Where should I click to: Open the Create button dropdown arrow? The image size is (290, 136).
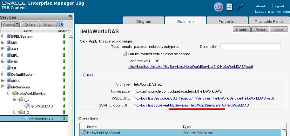pyautogui.click(x=17, y=24)
